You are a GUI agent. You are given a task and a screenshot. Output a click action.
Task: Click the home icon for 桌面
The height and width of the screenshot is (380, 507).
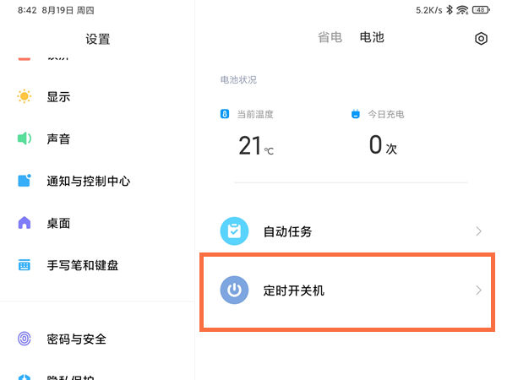coord(25,223)
